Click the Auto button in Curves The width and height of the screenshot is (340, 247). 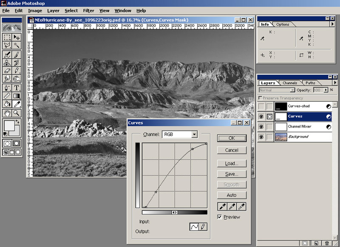coord(232,195)
